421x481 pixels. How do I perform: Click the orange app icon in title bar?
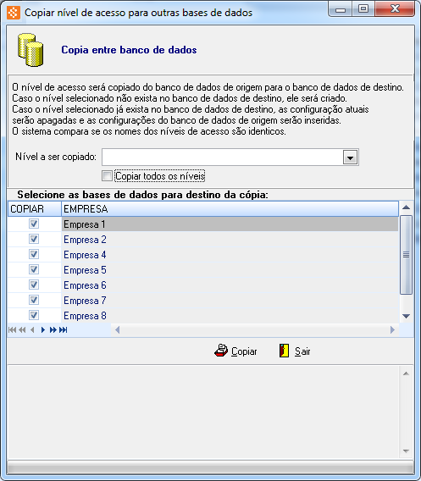pos(14,13)
